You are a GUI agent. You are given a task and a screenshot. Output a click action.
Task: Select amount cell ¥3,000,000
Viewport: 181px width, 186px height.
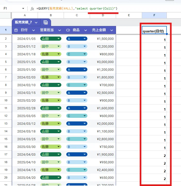click(x=103, y=62)
